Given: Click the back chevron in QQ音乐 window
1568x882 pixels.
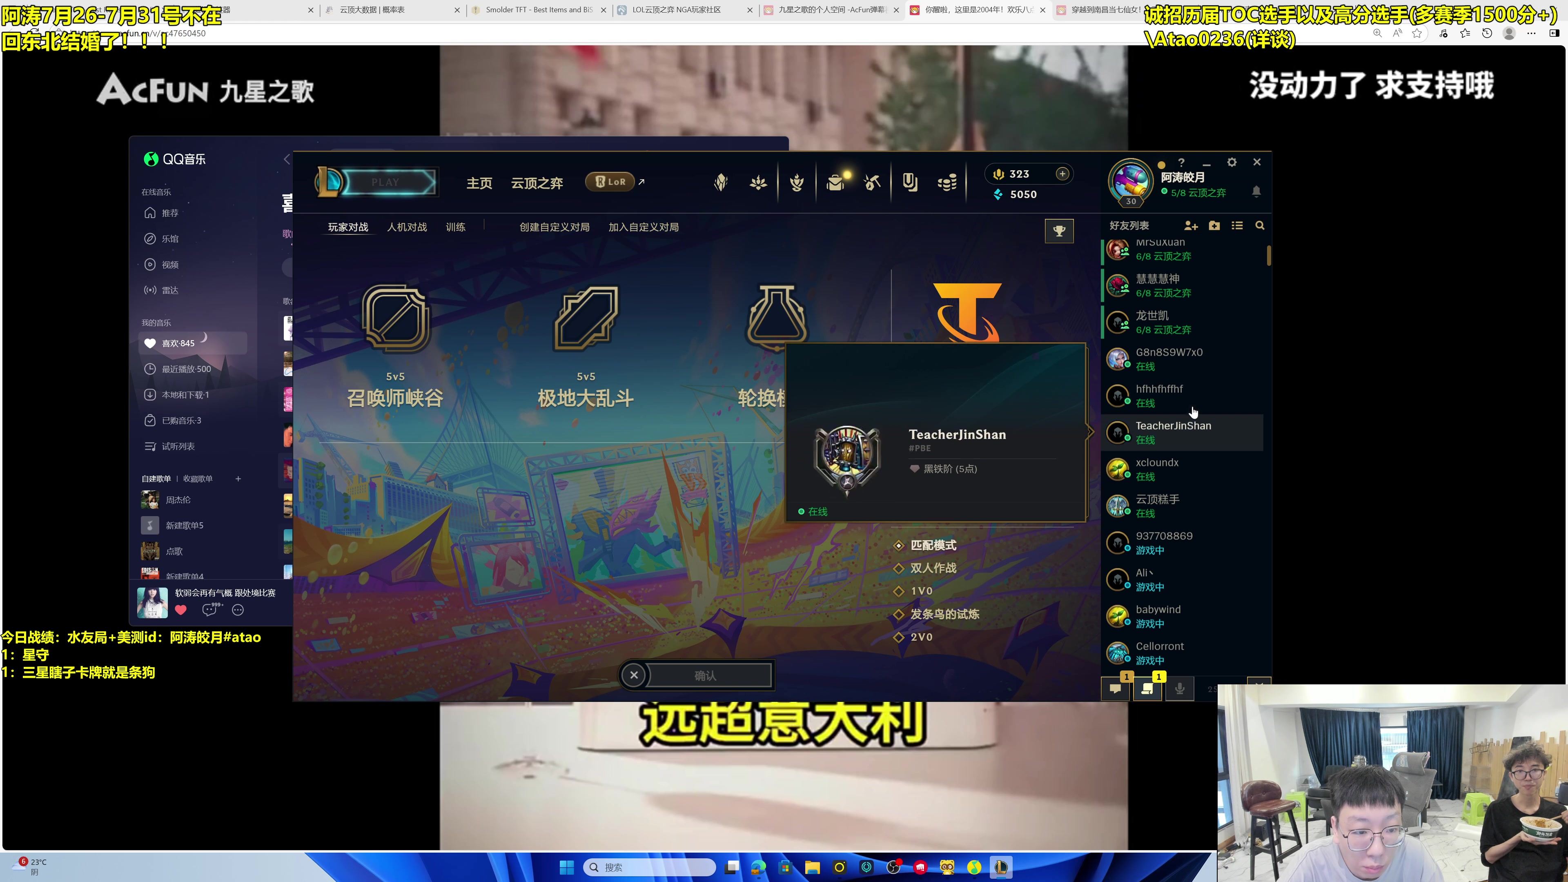Looking at the screenshot, I should click(x=287, y=159).
